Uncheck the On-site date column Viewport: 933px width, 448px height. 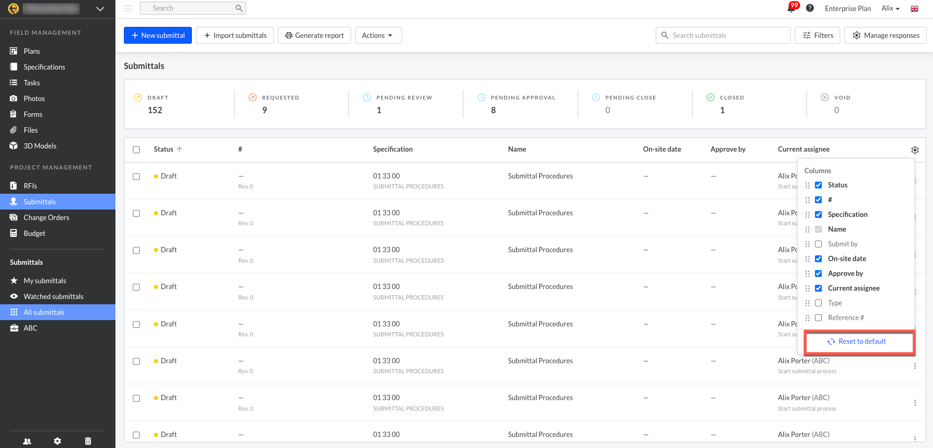click(819, 258)
